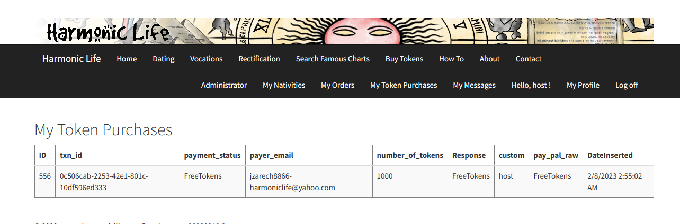Go to the Home page
680x224 pixels.
click(x=127, y=59)
